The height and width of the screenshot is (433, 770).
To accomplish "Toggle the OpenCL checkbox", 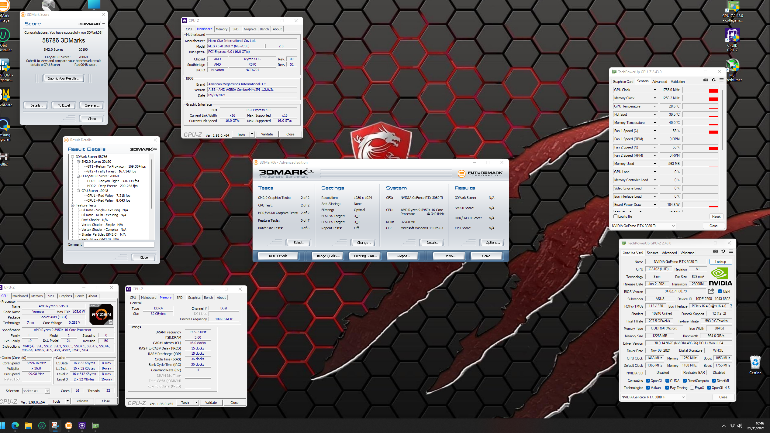I will coord(648,381).
